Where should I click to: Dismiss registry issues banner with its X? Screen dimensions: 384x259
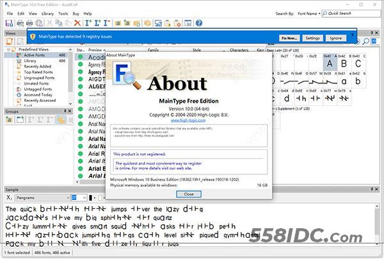(353, 35)
